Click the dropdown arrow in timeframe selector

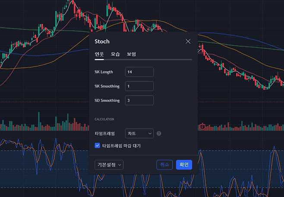click(150, 134)
